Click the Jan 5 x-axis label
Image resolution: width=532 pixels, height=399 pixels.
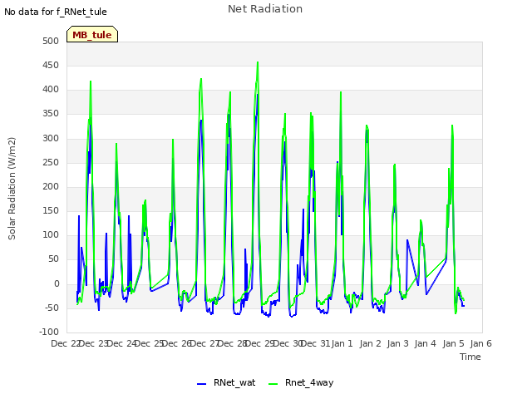453,343
